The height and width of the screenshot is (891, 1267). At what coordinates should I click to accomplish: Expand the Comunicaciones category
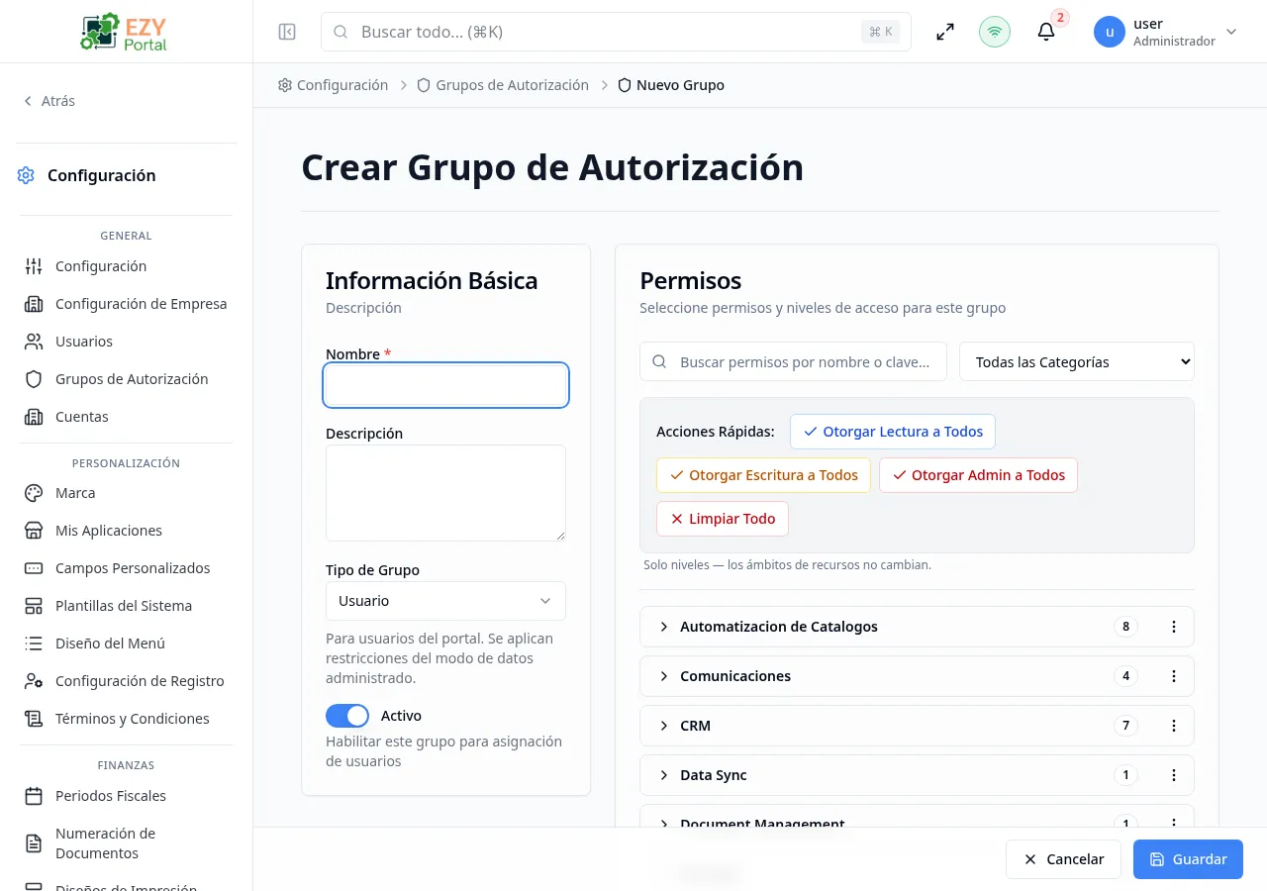pyautogui.click(x=664, y=676)
